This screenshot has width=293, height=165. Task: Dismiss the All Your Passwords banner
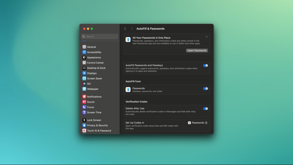pyautogui.click(x=207, y=37)
